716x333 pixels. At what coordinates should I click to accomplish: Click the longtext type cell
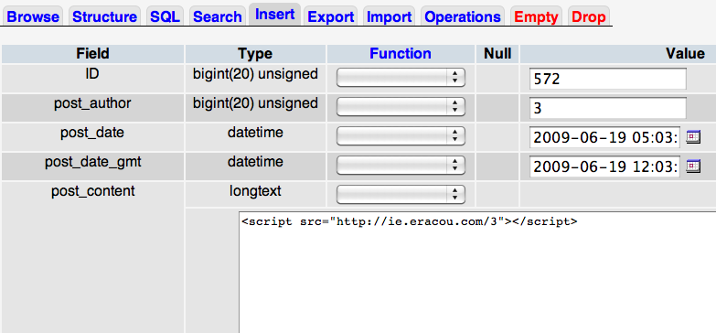coord(255,190)
